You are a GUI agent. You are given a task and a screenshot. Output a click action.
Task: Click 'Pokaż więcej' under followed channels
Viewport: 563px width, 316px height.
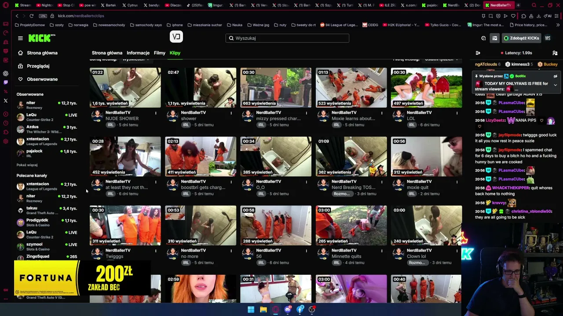coord(27,165)
